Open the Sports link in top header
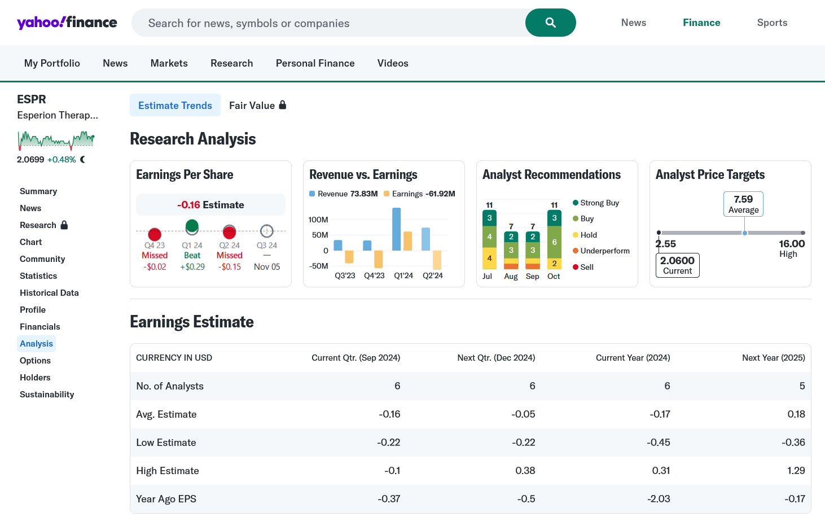 [x=772, y=23]
